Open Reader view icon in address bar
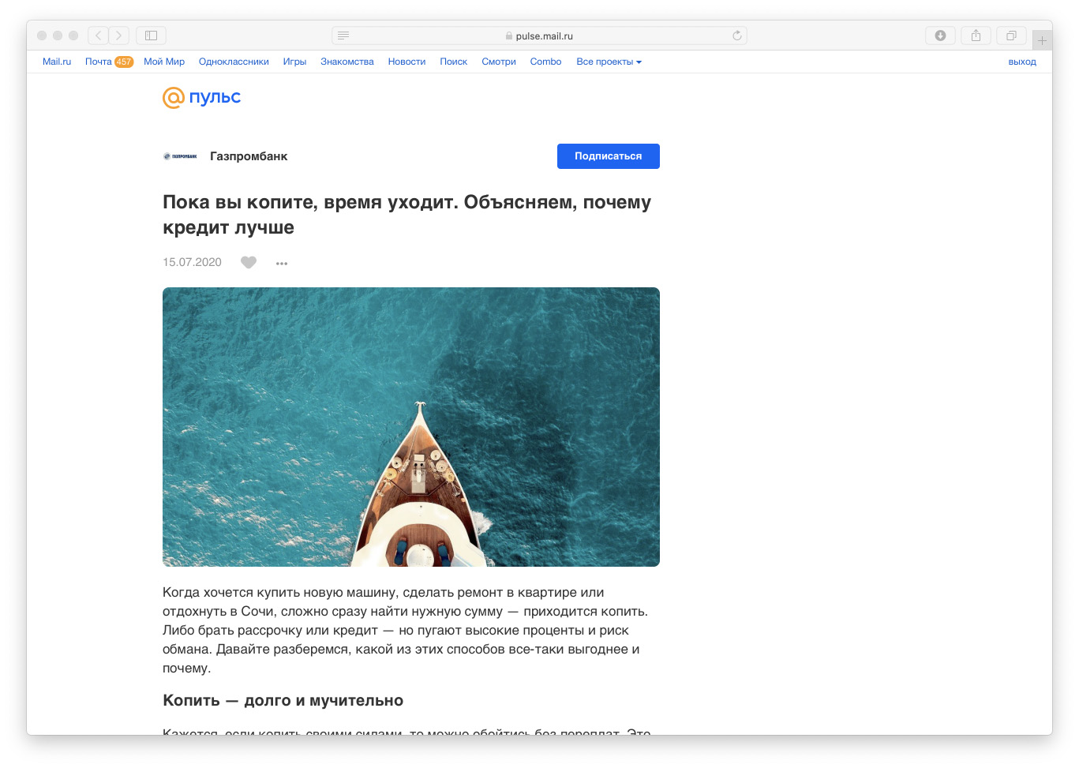1079x768 pixels. click(x=343, y=36)
